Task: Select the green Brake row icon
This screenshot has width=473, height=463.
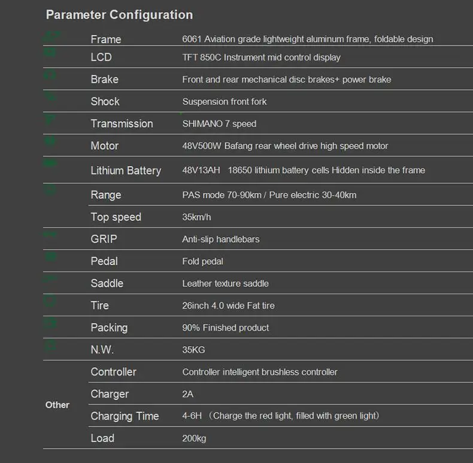Action: pyautogui.click(x=50, y=75)
